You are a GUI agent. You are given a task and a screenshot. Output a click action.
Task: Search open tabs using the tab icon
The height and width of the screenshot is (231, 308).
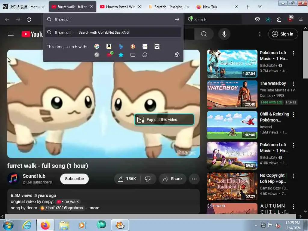pyautogui.click(x=133, y=55)
